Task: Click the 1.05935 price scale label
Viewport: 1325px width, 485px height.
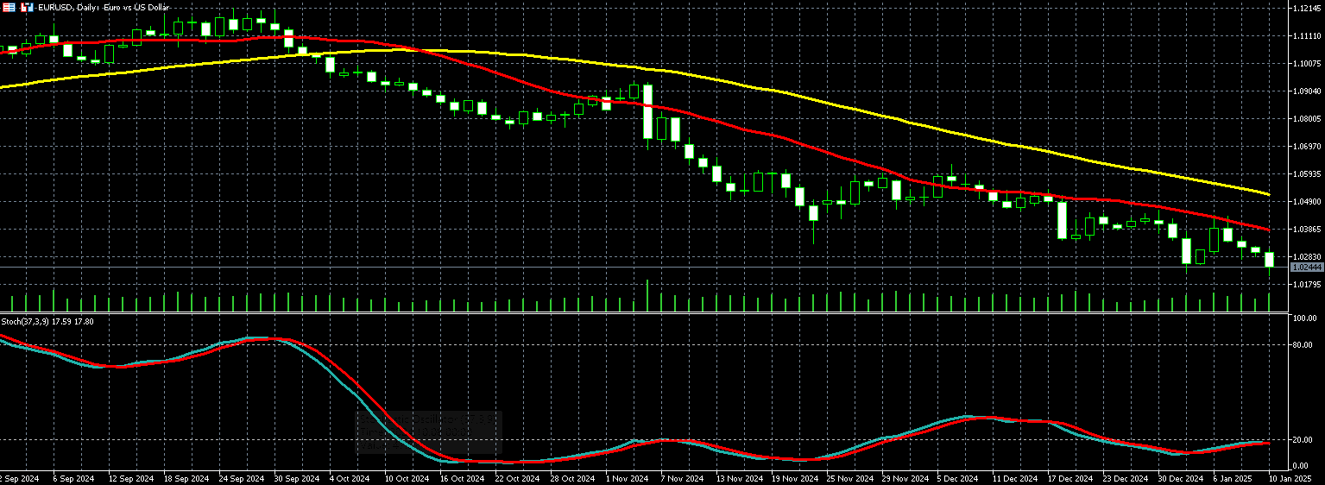Action: (1305, 174)
